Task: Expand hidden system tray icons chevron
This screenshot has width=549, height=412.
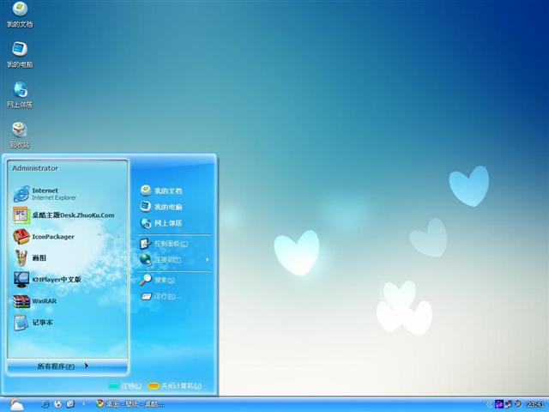Action: (489, 404)
